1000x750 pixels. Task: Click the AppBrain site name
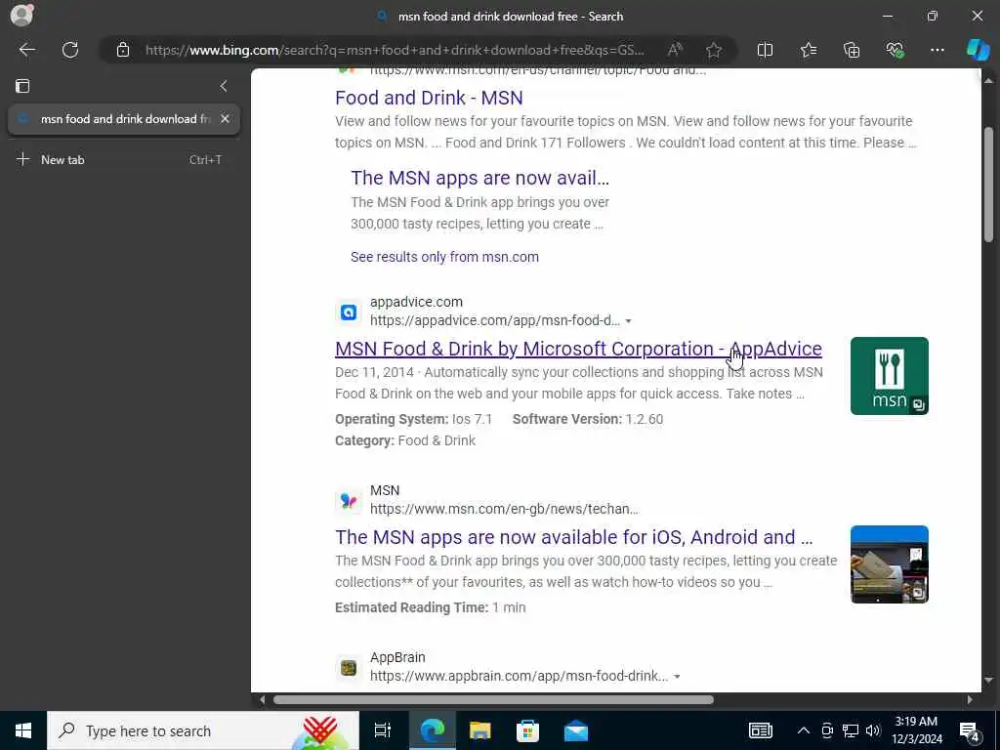(397, 657)
